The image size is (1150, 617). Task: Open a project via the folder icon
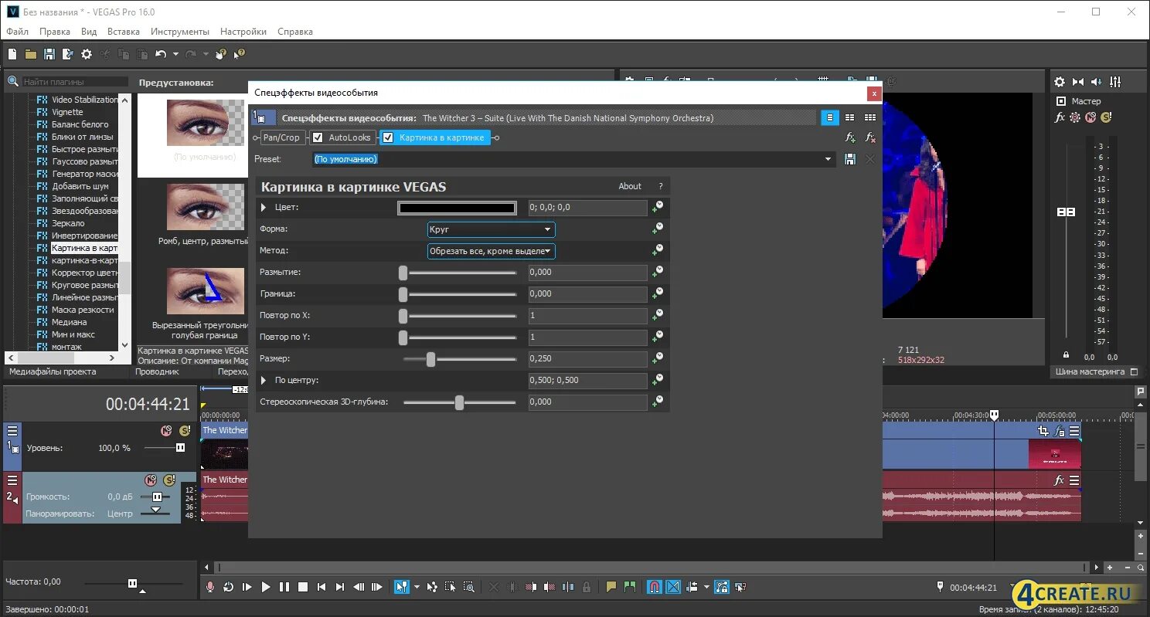(31, 54)
